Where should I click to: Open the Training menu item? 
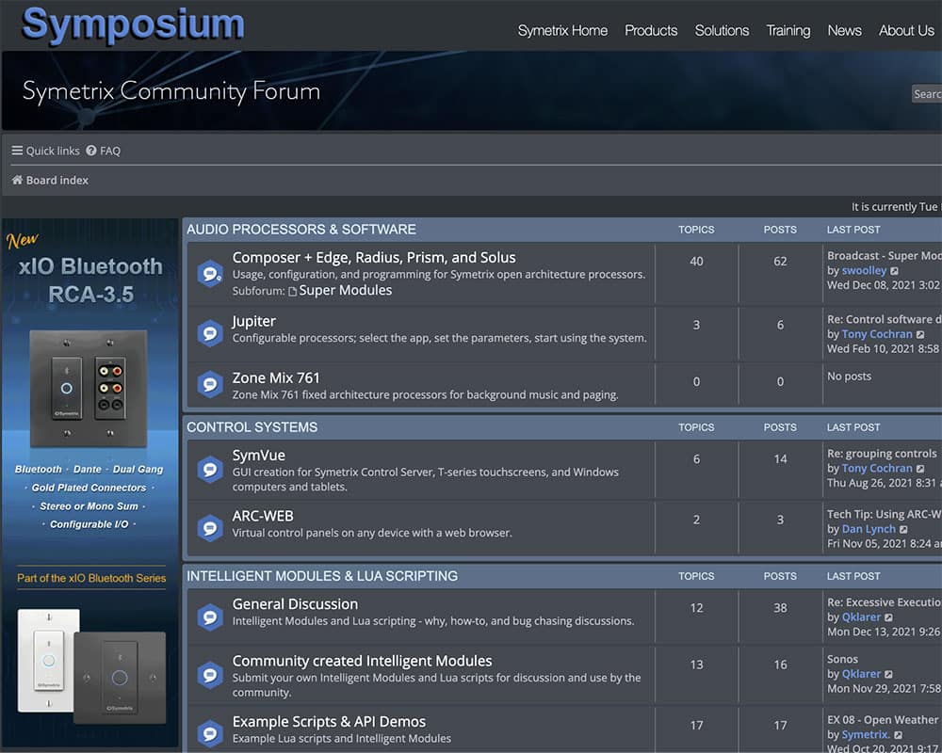click(788, 30)
